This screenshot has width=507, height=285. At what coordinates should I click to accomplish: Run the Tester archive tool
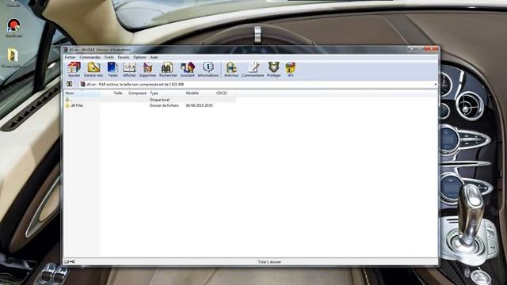(112, 70)
